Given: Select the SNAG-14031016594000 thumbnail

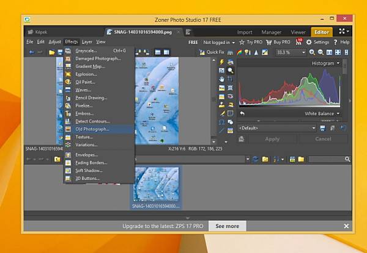Looking at the screenshot, I should click(x=156, y=187).
